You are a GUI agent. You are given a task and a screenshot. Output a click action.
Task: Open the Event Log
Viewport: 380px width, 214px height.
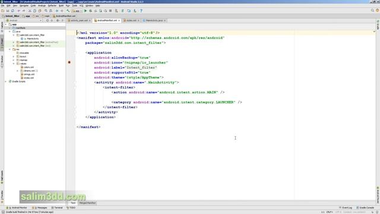pyautogui.click(x=346, y=208)
